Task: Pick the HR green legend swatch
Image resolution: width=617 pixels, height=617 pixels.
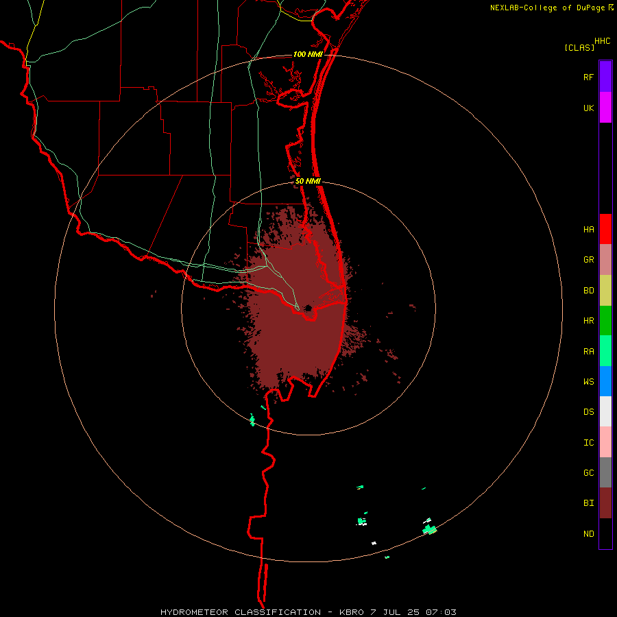Action: 605,320
